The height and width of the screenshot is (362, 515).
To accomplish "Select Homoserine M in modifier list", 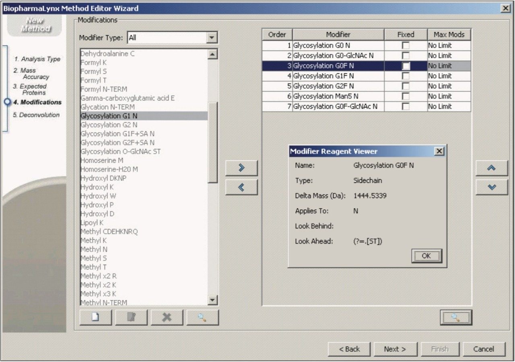I will coord(144,160).
